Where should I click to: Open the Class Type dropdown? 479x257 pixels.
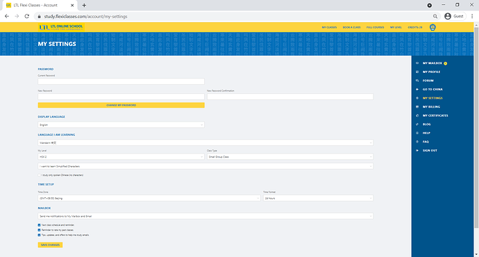click(290, 156)
